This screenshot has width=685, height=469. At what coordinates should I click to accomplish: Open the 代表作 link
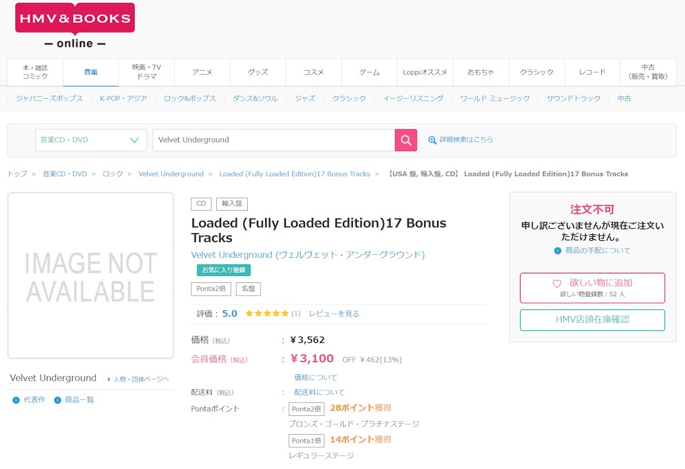tap(34, 401)
